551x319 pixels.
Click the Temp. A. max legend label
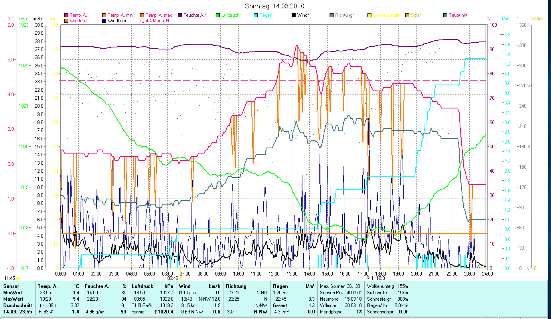click(156, 15)
